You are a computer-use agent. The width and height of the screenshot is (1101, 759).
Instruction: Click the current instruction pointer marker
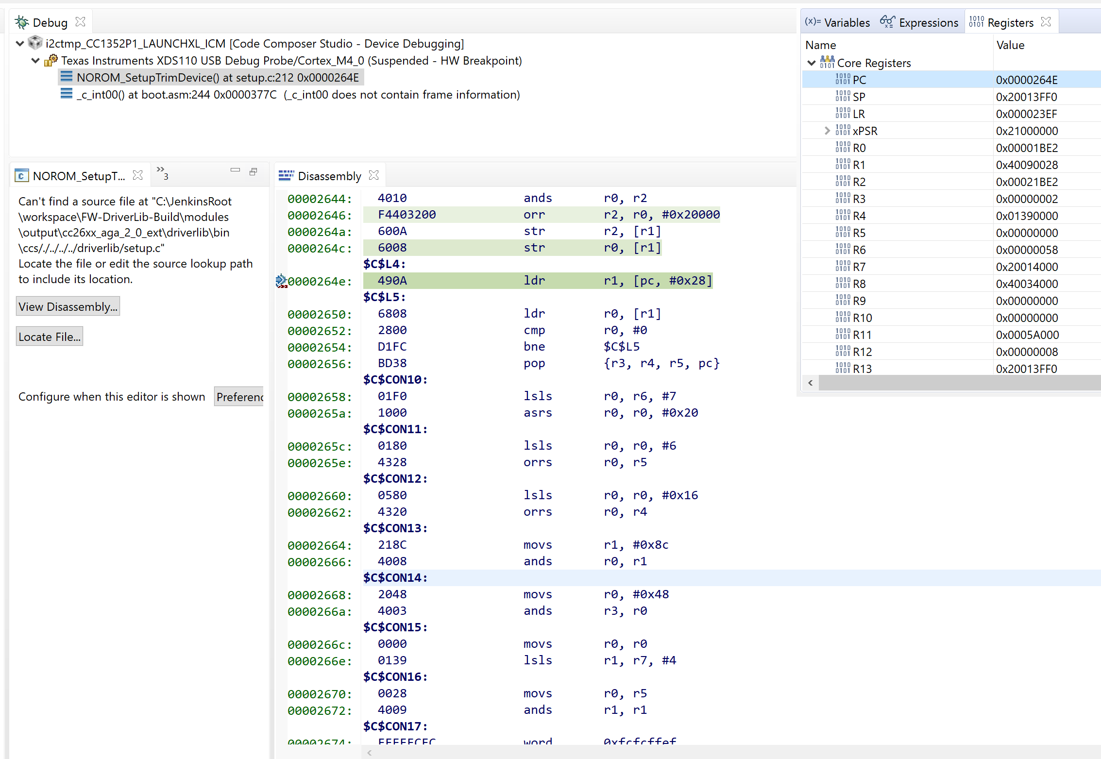pyautogui.click(x=281, y=281)
